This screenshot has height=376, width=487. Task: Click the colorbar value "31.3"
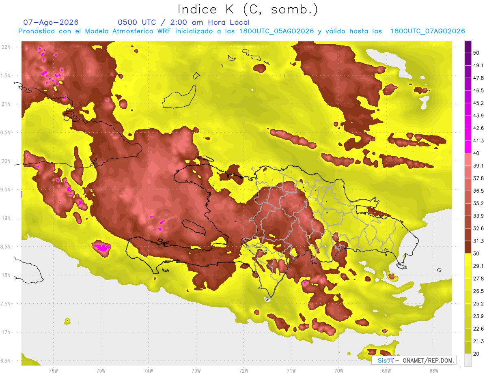[x=478, y=241]
